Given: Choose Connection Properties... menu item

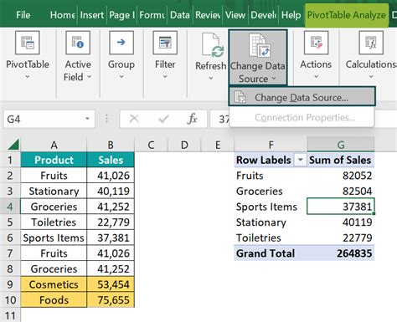Looking at the screenshot, I should (302, 117).
